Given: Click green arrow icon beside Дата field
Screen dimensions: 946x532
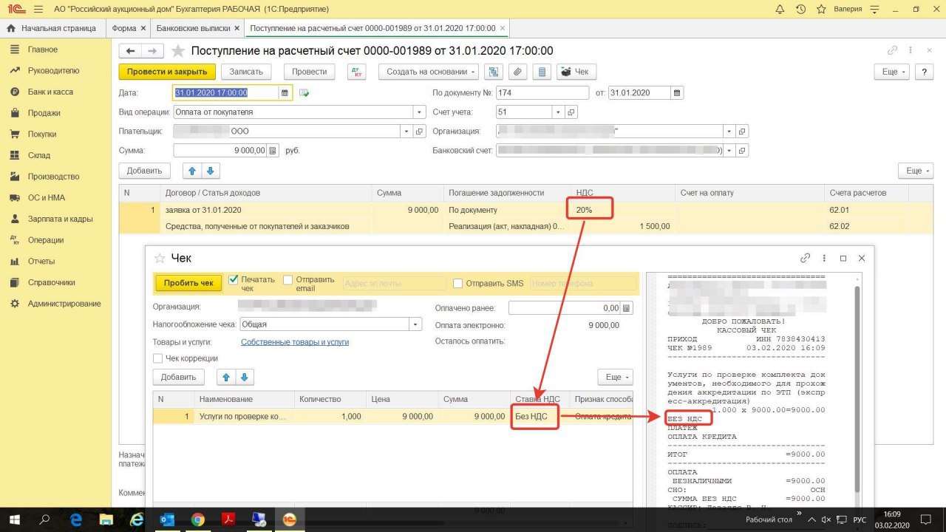Looking at the screenshot, I should pos(304,93).
